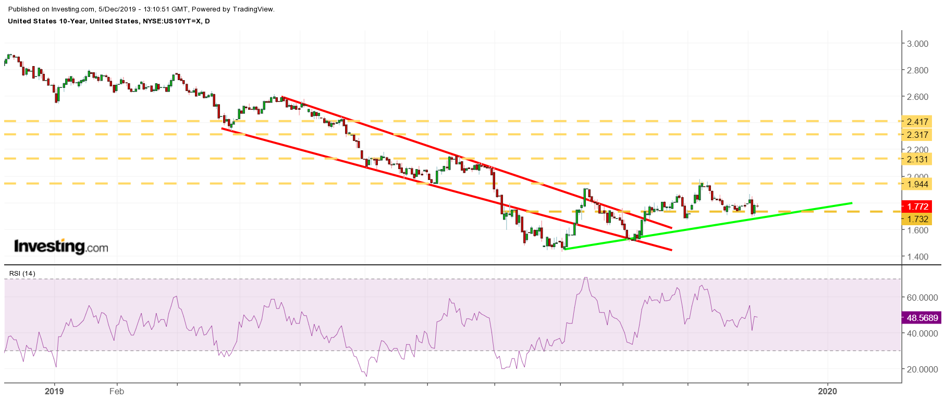The image size is (945, 400).
Task: Click the red 1.772 current price label
Action: point(917,207)
